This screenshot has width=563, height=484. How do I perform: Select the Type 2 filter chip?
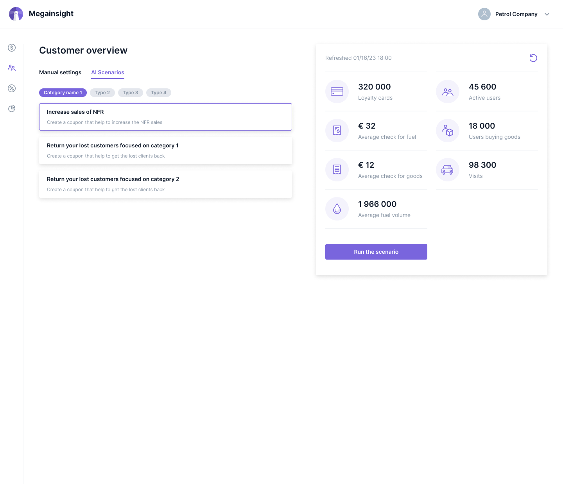click(102, 93)
